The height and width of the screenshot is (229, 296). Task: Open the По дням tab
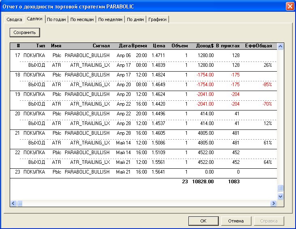pyautogui.click(x=135, y=19)
